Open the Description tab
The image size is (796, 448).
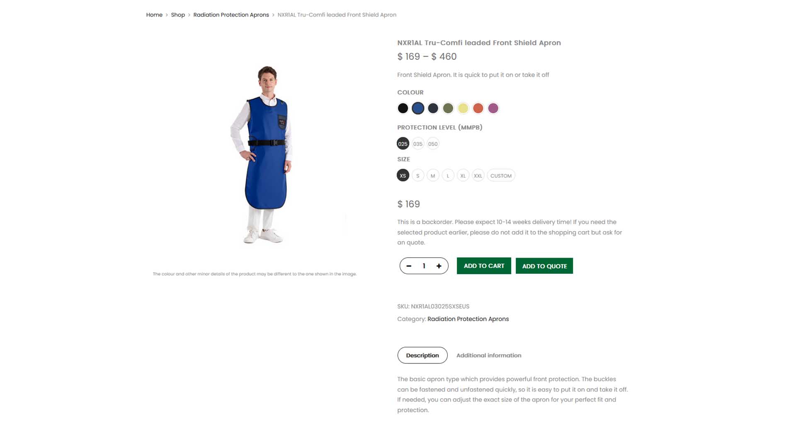422,355
